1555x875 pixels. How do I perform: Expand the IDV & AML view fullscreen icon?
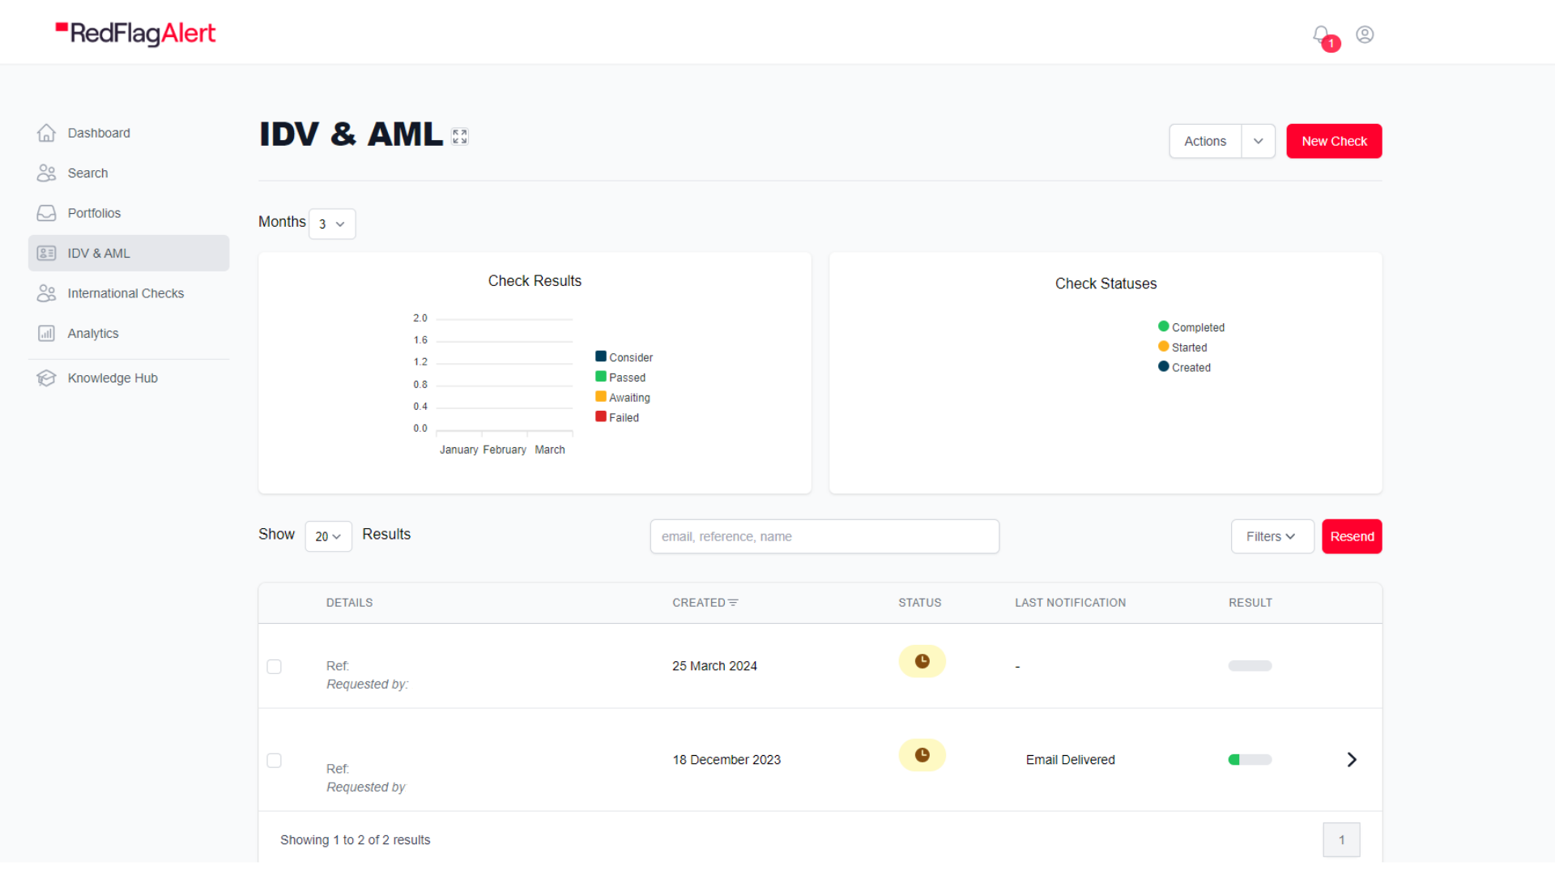click(x=460, y=136)
